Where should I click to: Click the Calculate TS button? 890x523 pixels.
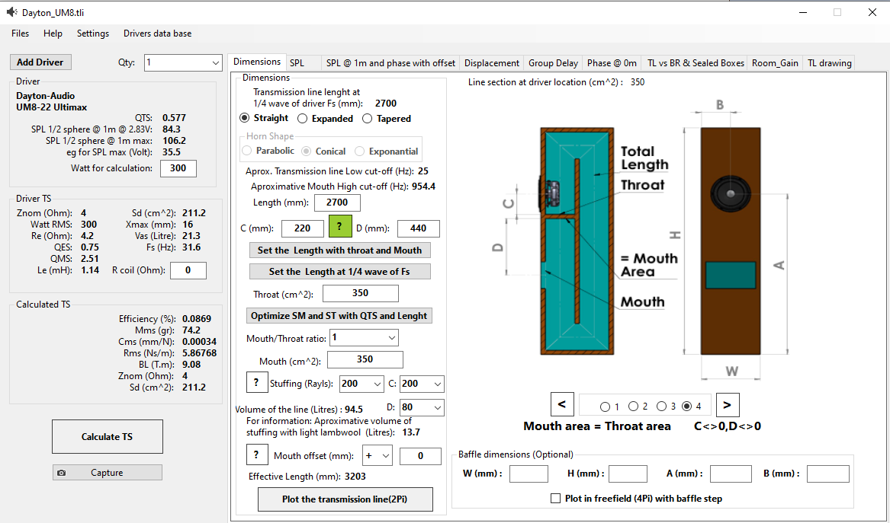coord(108,436)
